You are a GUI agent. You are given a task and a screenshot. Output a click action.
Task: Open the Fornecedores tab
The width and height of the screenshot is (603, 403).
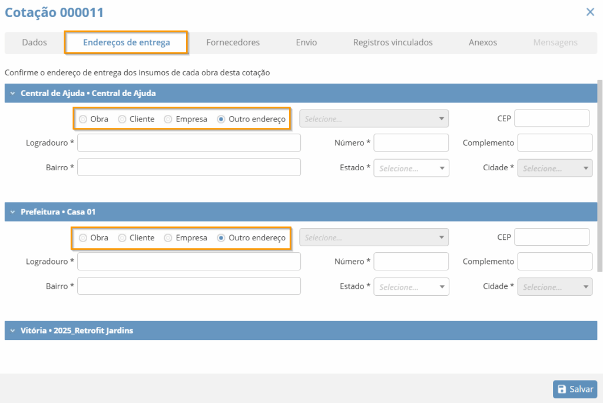[x=233, y=42]
